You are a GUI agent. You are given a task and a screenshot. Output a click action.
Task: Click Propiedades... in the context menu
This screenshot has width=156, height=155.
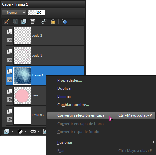[69, 80]
